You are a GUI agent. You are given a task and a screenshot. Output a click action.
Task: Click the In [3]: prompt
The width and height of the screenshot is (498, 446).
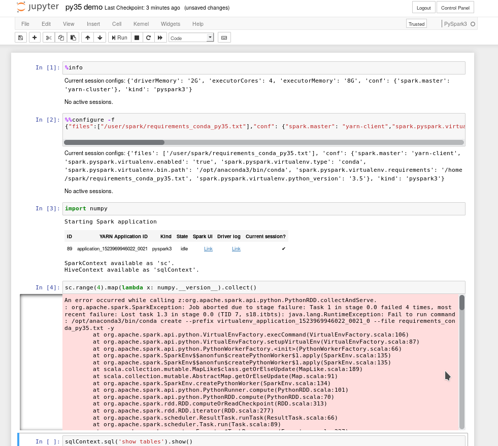point(47,208)
